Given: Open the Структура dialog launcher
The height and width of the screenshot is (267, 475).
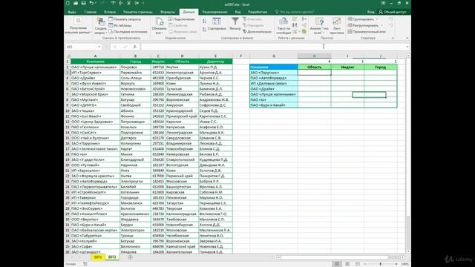Looking at the screenshot, I should pos(393,38).
